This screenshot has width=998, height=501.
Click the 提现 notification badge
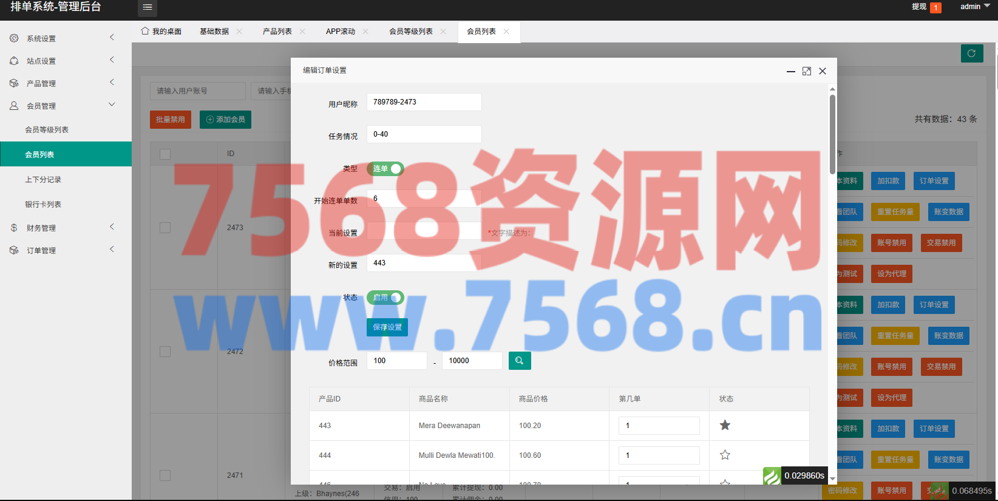coord(935,7)
